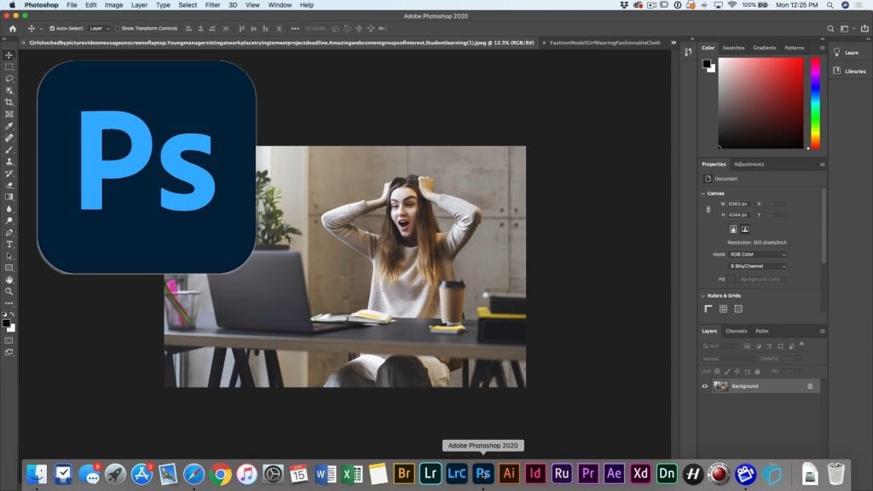Open the Image menu
The image size is (873, 491).
point(113,5)
